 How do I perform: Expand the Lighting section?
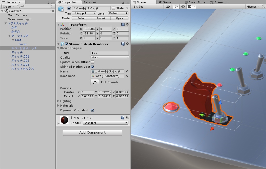pos(58,101)
